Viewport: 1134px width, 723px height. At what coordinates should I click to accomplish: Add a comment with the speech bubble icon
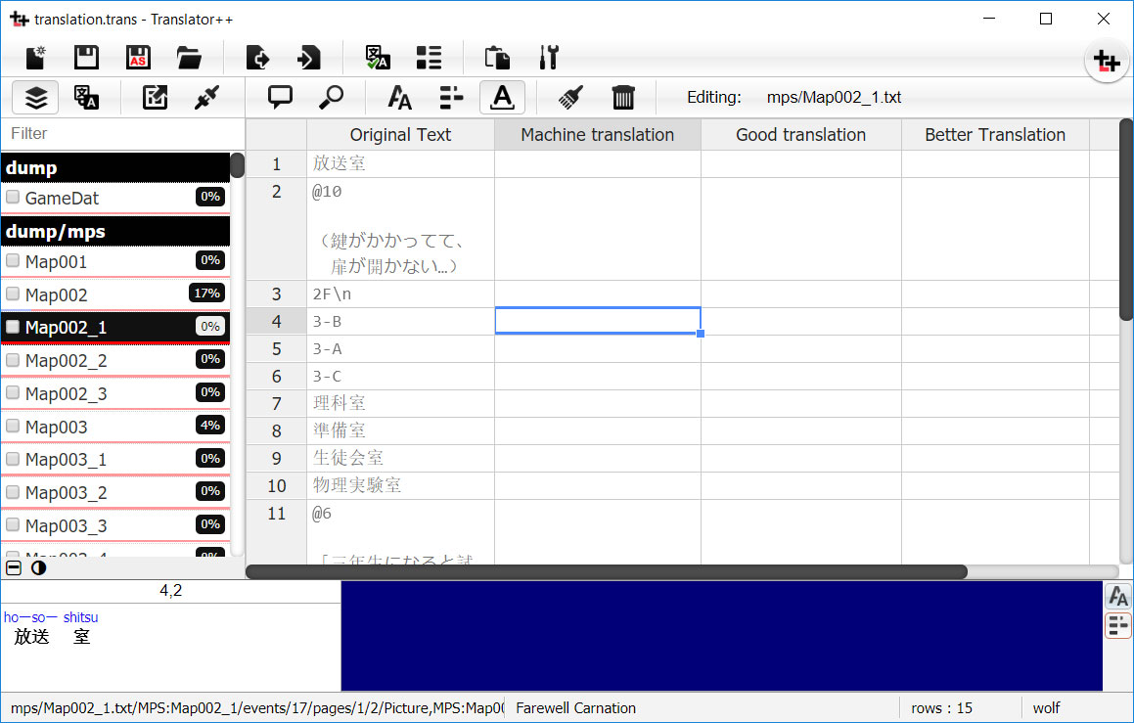280,97
